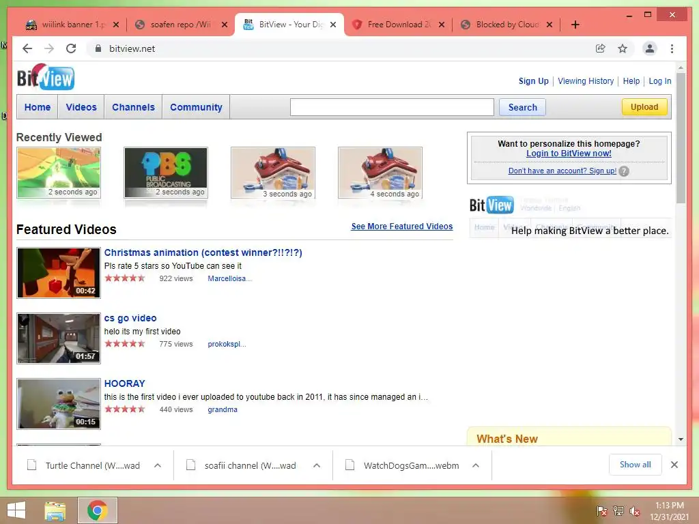The height and width of the screenshot is (524, 699).
Task: Click the padlock site info icon
Action: tap(98, 48)
